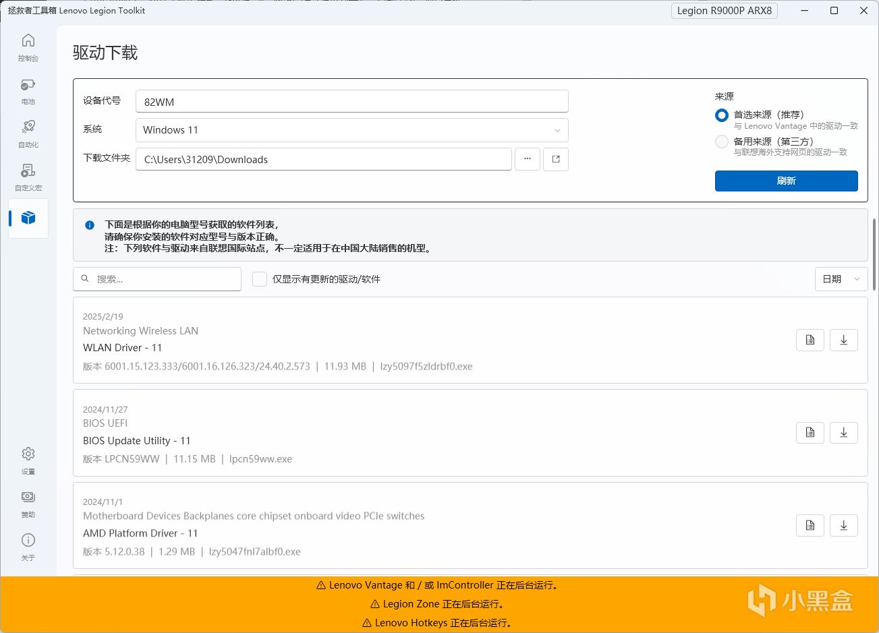Download the BIOS Update Utility

[x=843, y=433]
